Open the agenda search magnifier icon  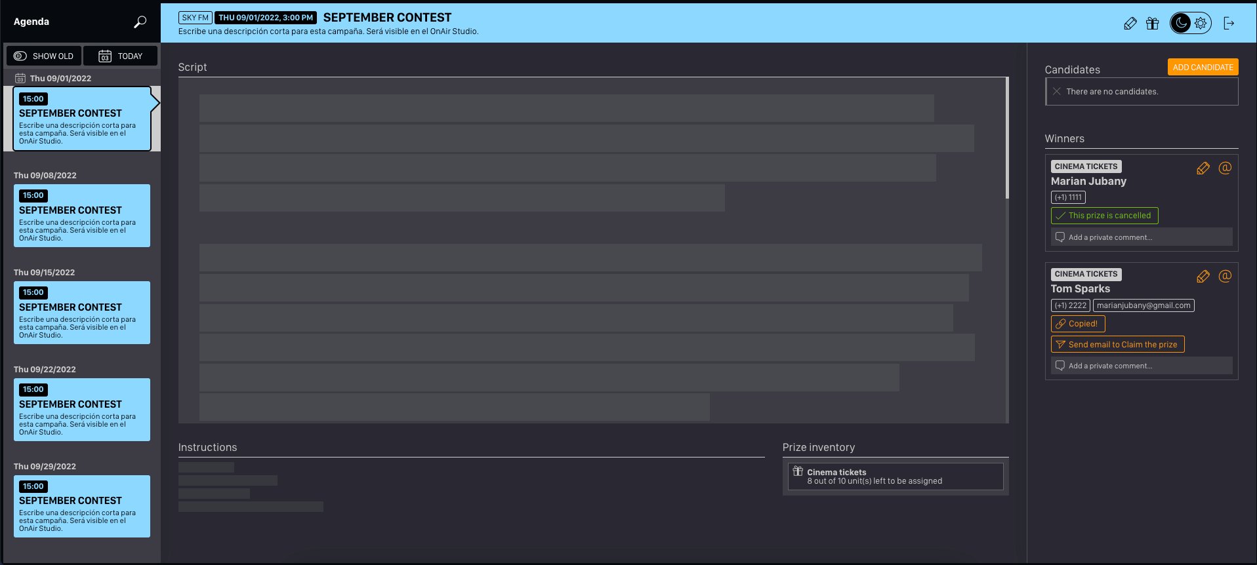140,22
